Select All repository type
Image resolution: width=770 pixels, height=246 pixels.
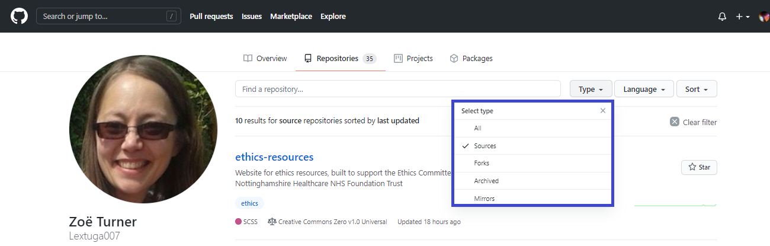tap(533, 128)
